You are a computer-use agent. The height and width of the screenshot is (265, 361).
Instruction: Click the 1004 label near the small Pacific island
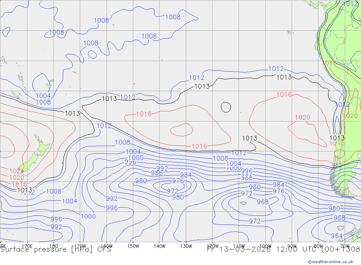[43, 96]
